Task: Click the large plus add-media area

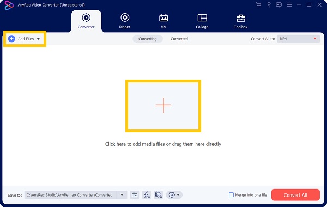Action: pyautogui.click(x=163, y=106)
